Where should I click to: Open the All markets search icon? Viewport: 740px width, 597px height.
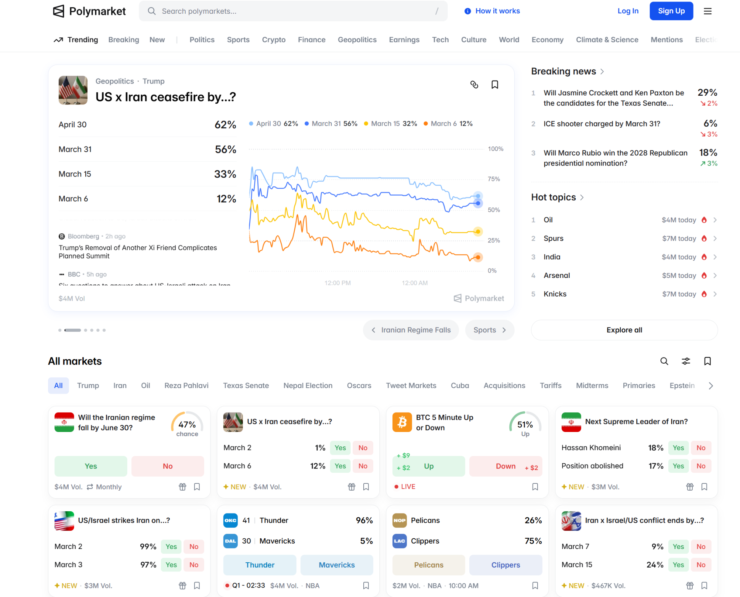(x=664, y=361)
